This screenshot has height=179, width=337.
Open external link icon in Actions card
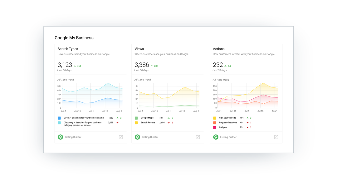[x=276, y=137]
